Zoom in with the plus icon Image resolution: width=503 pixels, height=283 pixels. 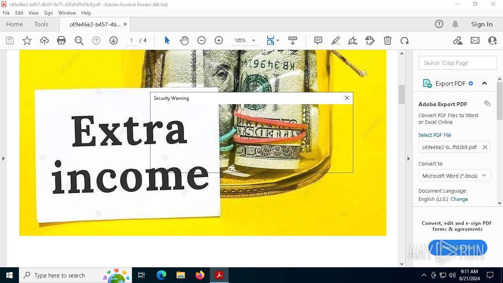click(x=219, y=40)
